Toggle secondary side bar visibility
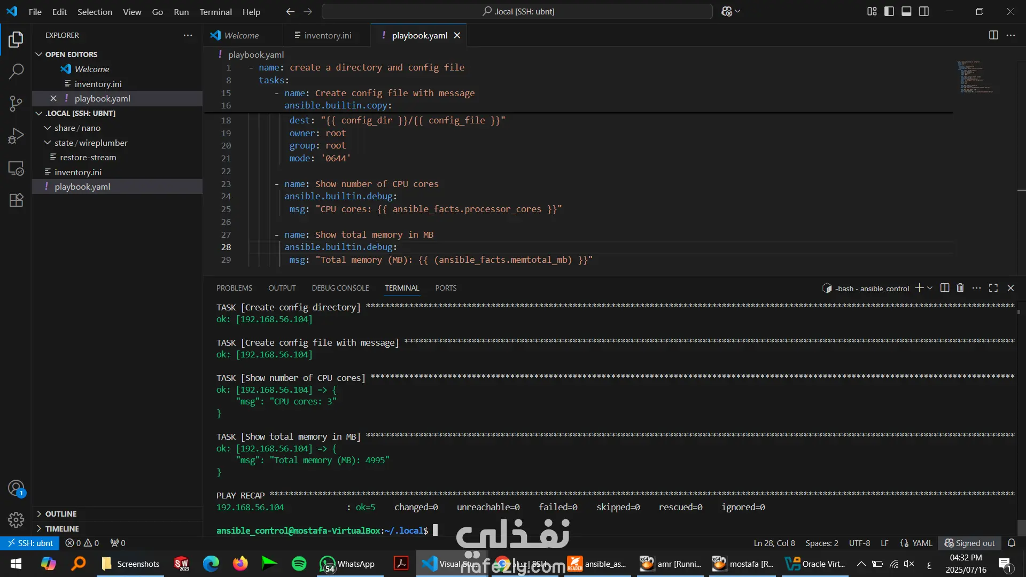1026x577 pixels. (x=924, y=11)
